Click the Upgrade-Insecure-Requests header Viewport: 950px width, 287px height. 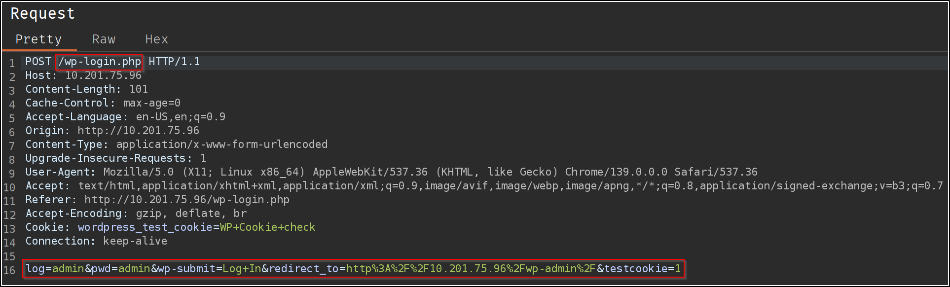click(108, 158)
